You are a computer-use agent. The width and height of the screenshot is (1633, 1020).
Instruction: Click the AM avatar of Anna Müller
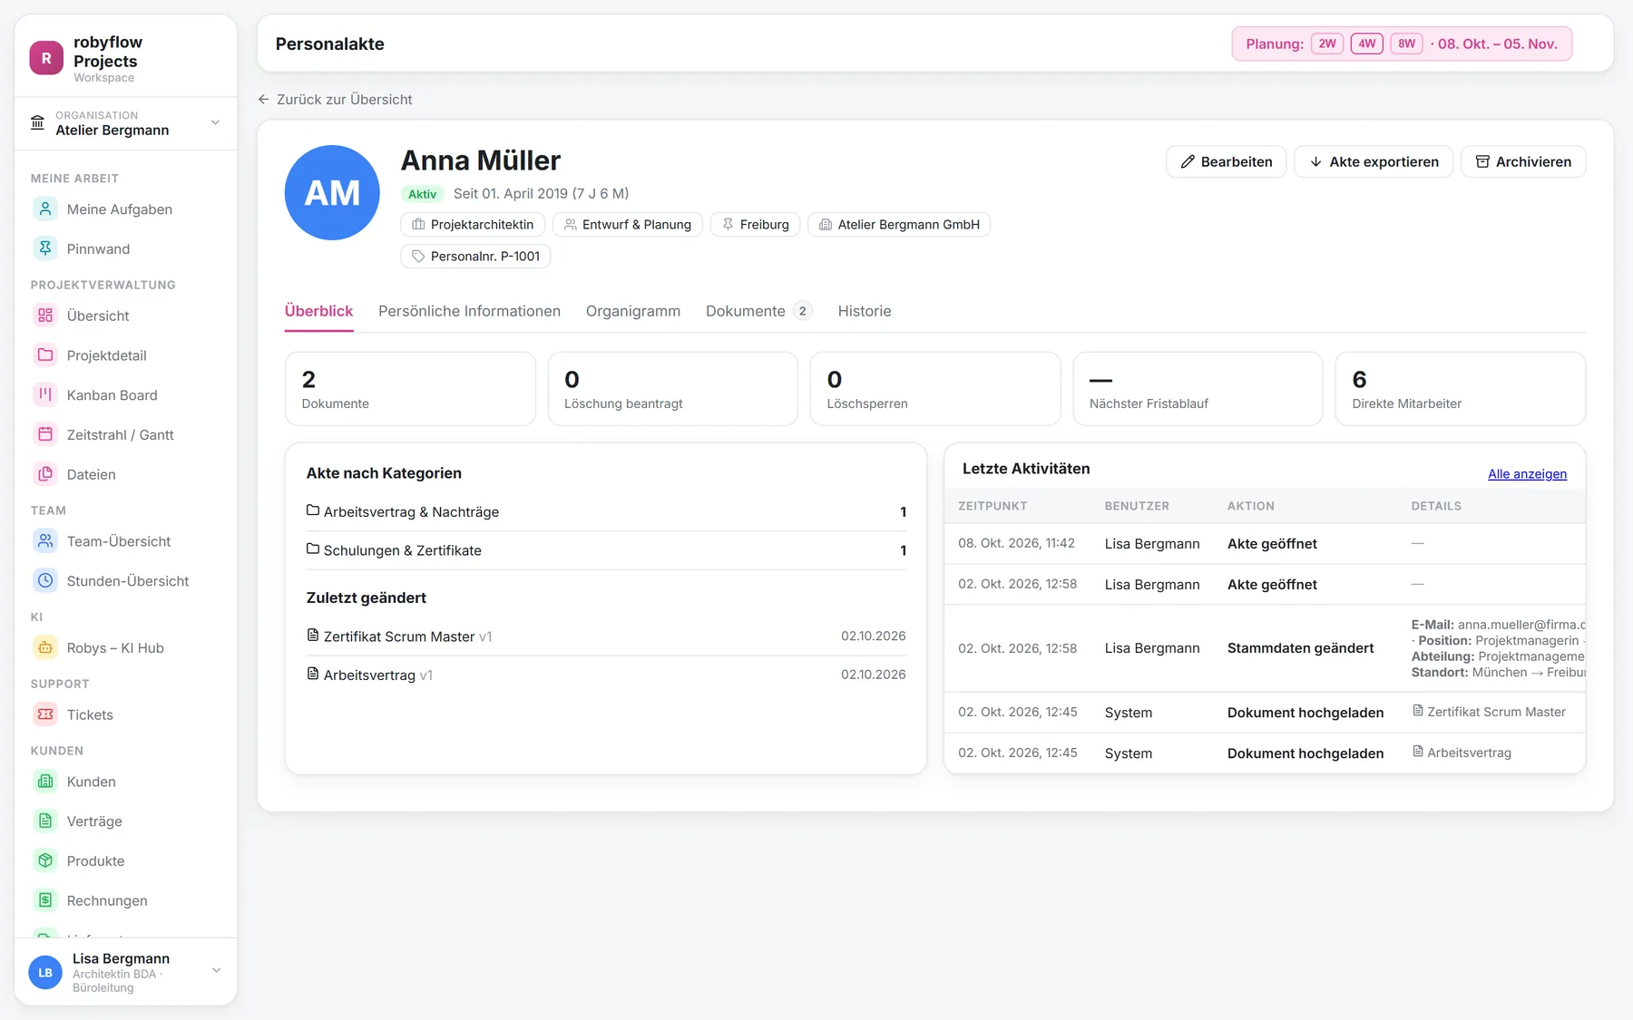pos(332,192)
